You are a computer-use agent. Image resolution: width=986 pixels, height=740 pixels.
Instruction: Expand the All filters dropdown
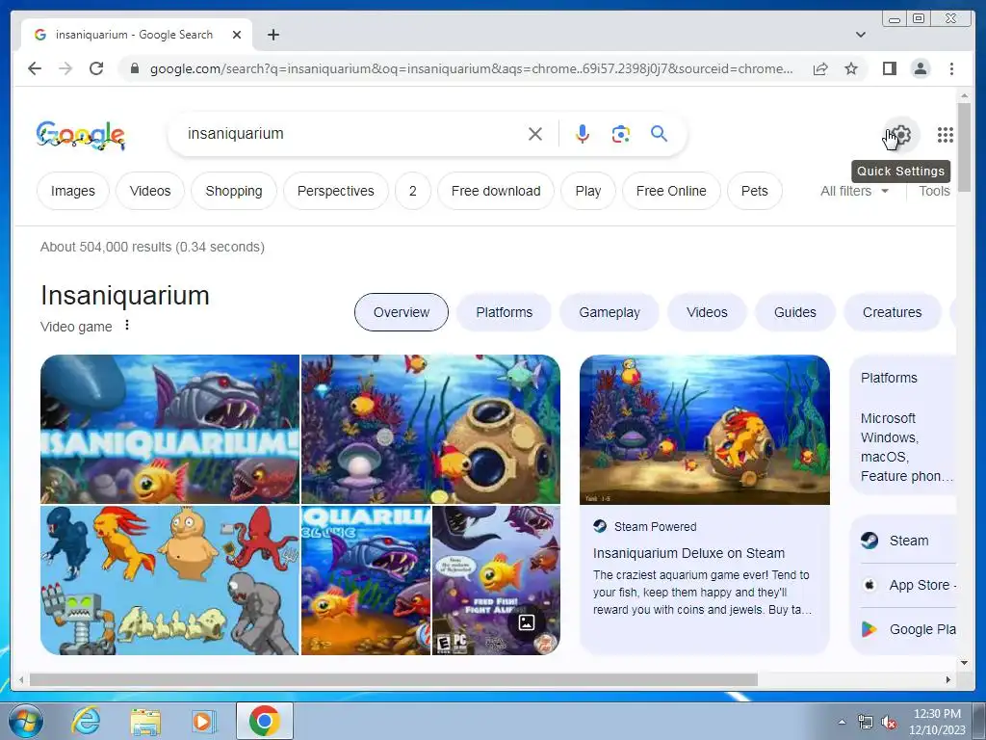pyautogui.click(x=855, y=191)
